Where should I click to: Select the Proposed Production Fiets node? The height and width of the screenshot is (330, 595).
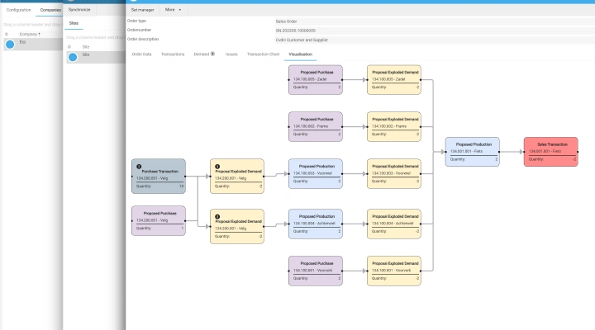point(472,152)
